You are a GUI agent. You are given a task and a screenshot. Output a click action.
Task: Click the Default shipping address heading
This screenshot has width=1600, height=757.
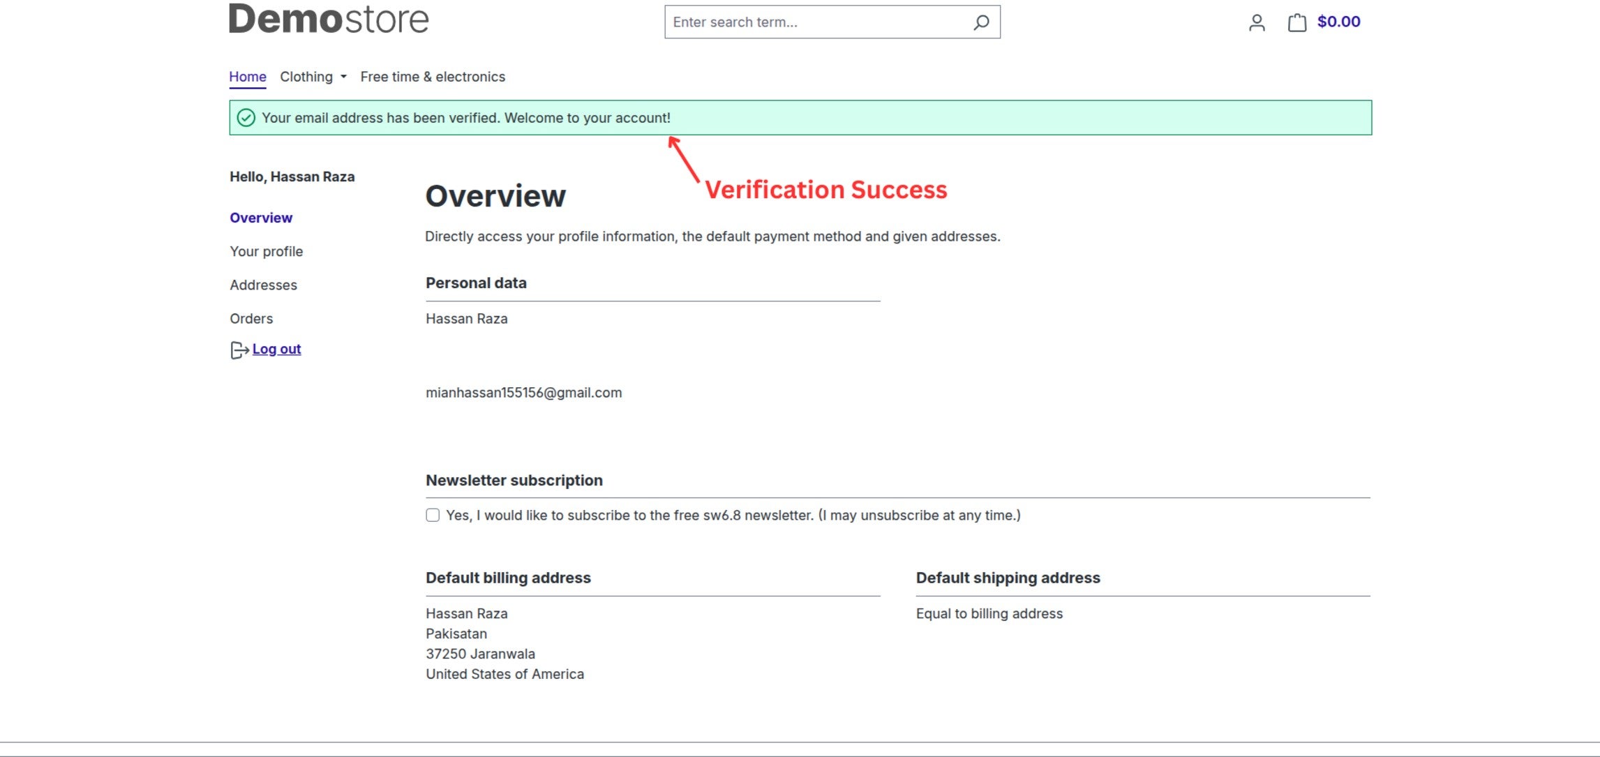pyautogui.click(x=1008, y=578)
